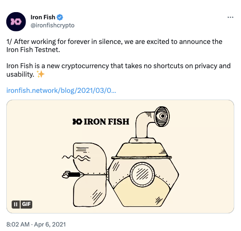This screenshot has width=241, height=231.
Task: Click the first paragraph announcing the Testnet
Action: click(x=114, y=46)
